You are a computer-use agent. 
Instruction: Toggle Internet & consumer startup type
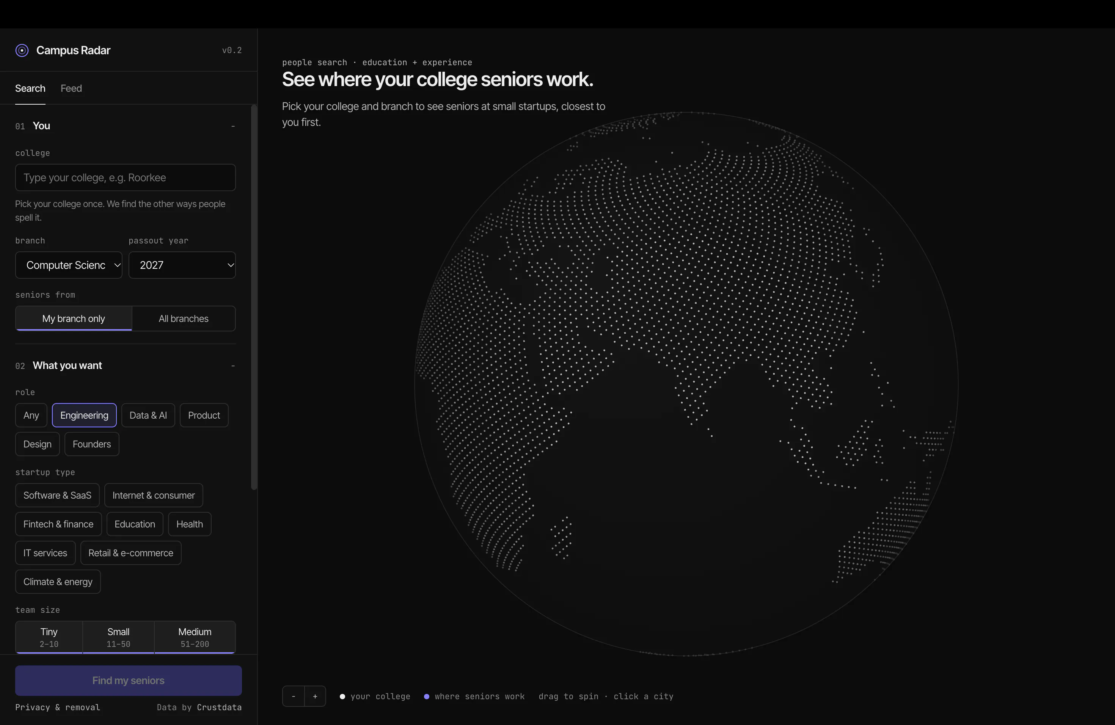154,496
